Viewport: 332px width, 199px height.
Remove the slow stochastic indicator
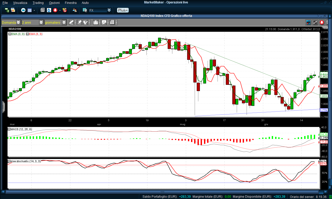pyautogui.click(x=9, y=161)
